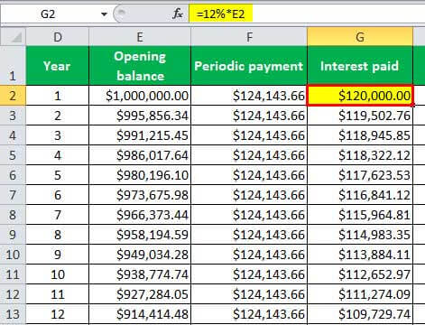
Task: Click the Year header cell
Action: point(58,66)
